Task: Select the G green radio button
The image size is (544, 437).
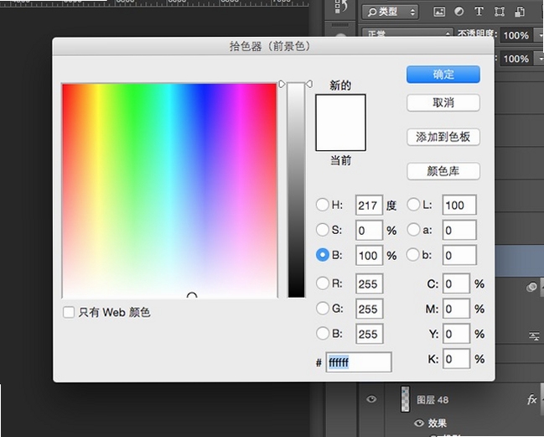Action: [323, 308]
